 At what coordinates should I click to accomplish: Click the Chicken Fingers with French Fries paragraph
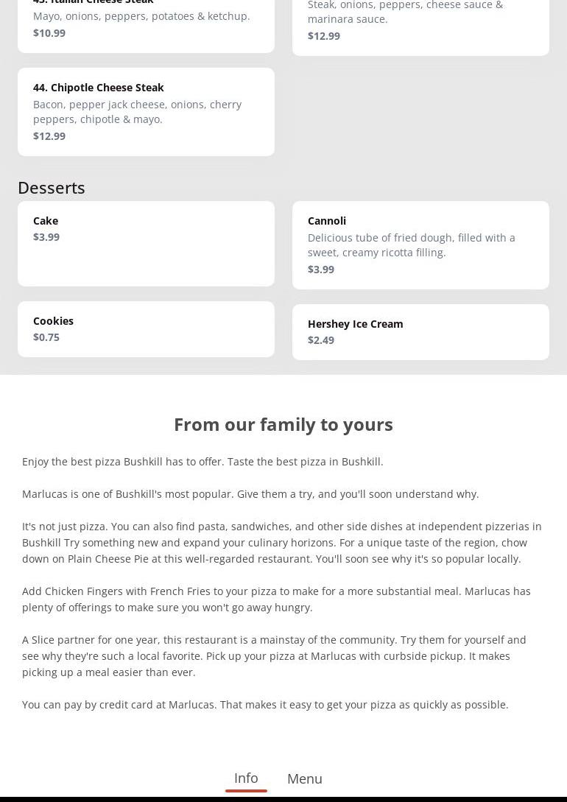pos(276,599)
